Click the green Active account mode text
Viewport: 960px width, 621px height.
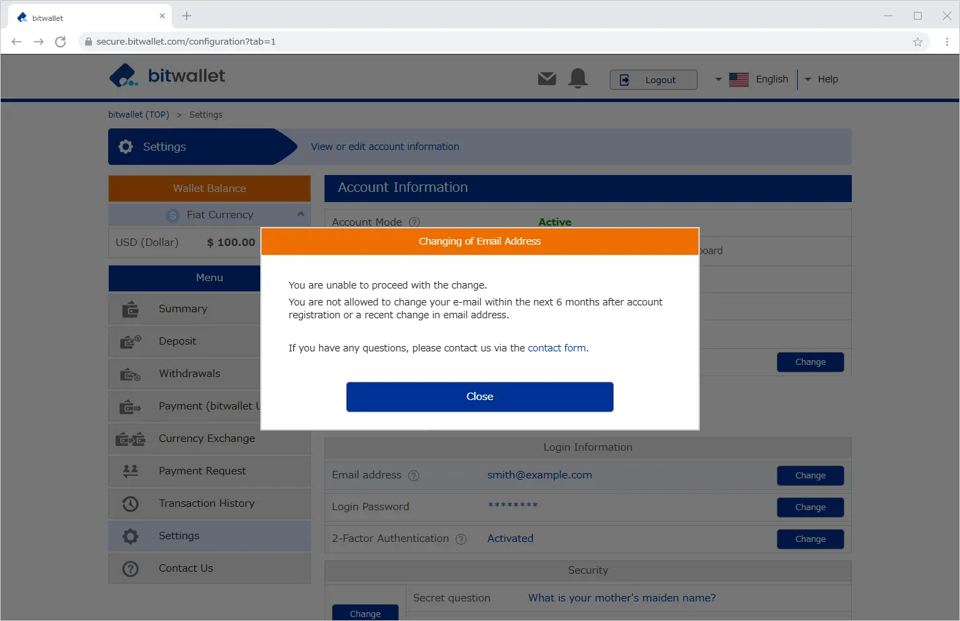[x=555, y=222]
